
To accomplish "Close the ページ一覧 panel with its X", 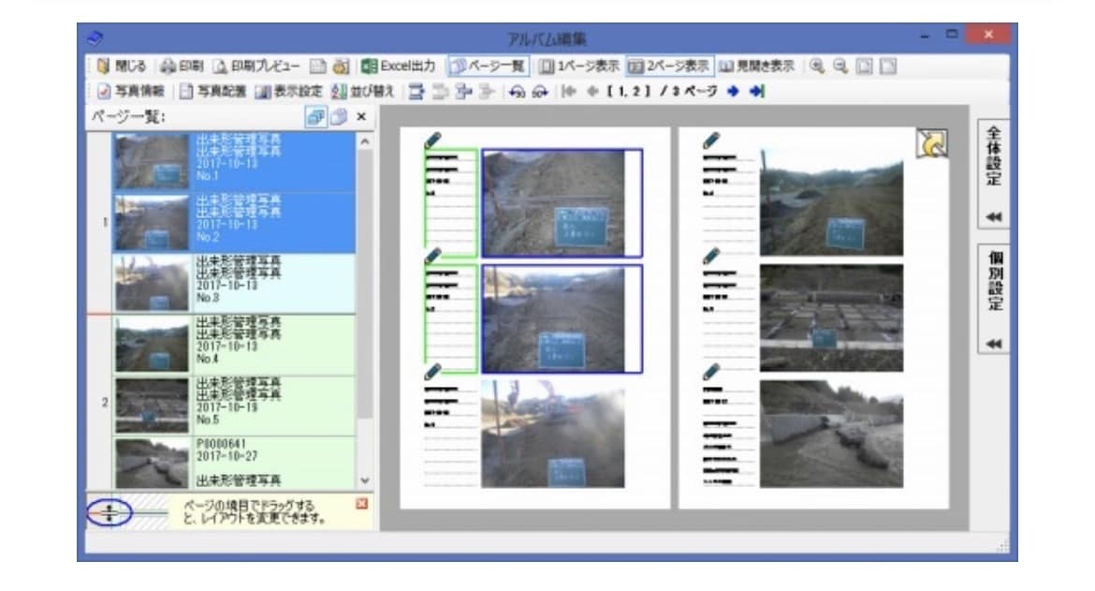I will click(x=361, y=117).
